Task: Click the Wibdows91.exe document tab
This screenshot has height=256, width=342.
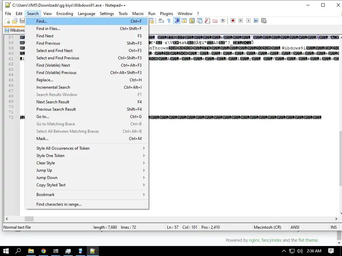Action: click(x=14, y=30)
